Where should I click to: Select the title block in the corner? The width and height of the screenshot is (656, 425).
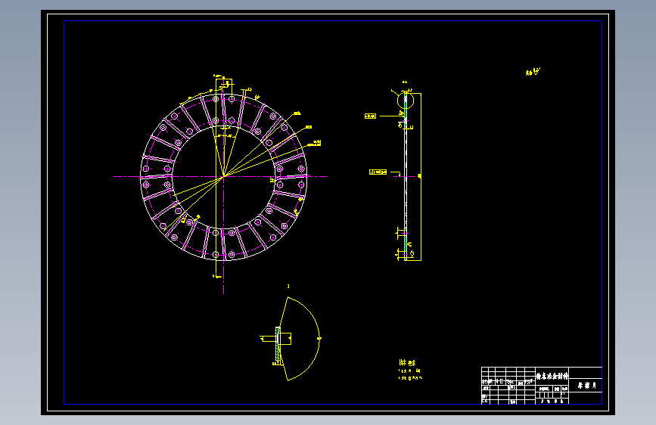point(542,386)
